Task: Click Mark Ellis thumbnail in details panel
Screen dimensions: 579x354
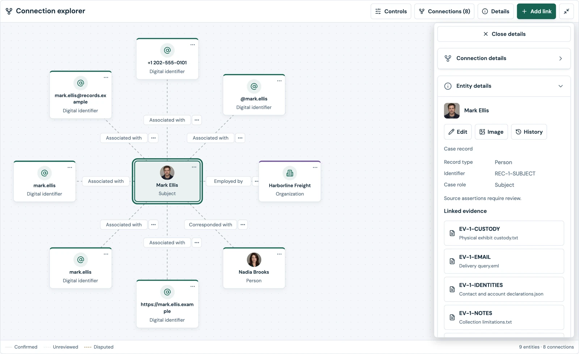Action: pyautogui.click(x=452, y=111)
